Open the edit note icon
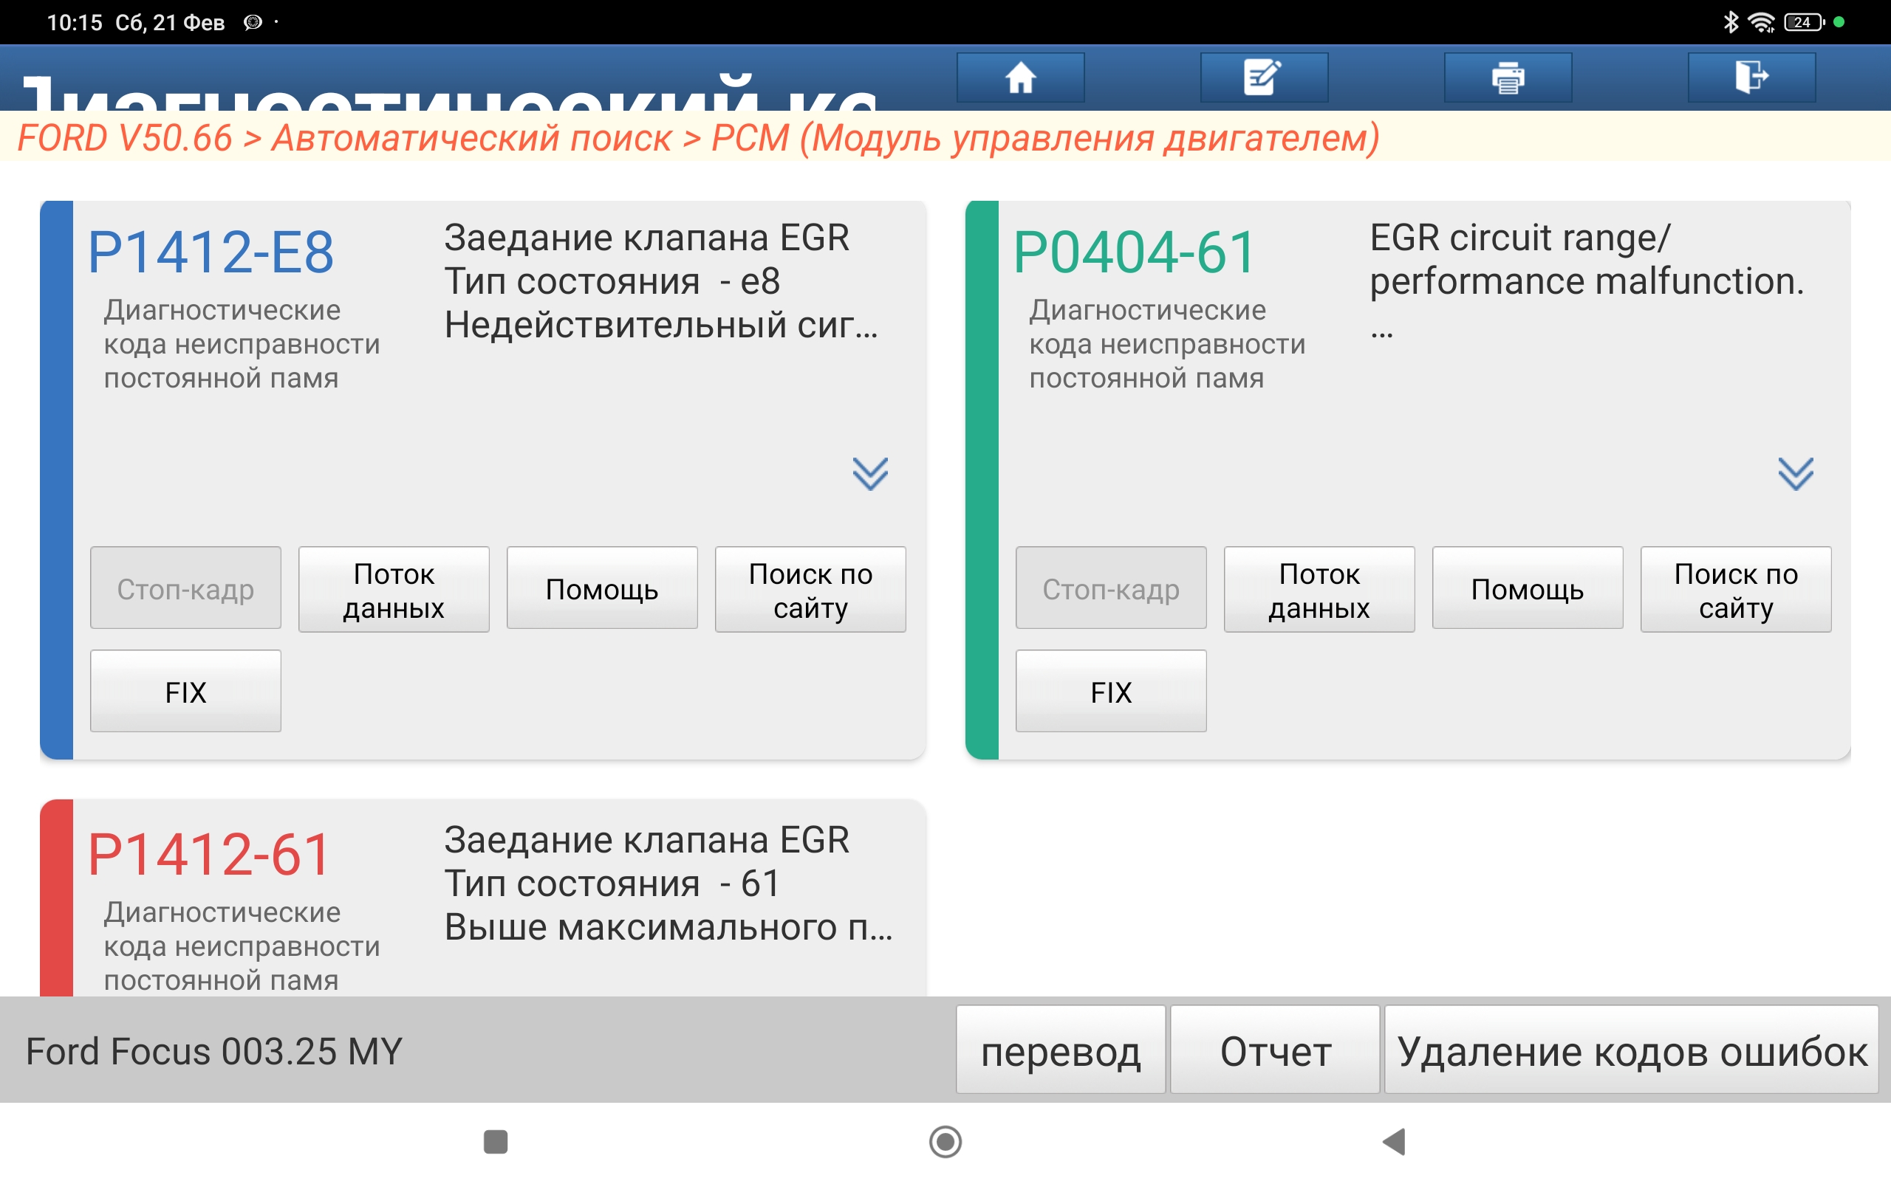 [1264, 78]
